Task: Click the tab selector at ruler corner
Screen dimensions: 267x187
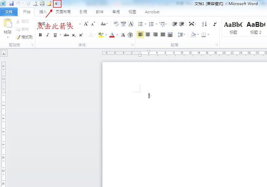Action: 4,53
